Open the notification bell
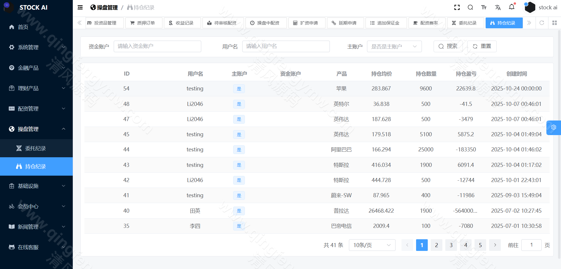The width and height of the screenshot is (561, 269). coord(512,7)
